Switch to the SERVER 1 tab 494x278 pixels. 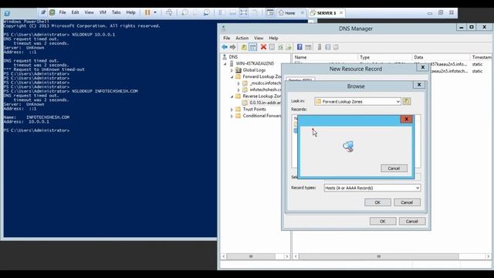point(327,13)
